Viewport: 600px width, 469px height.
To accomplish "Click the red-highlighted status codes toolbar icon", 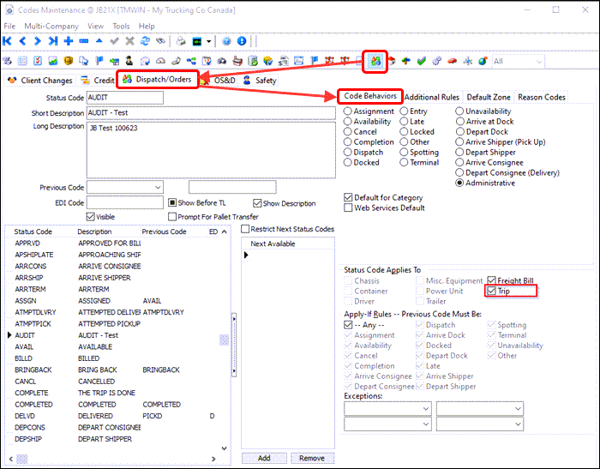I will click(376, 61).
